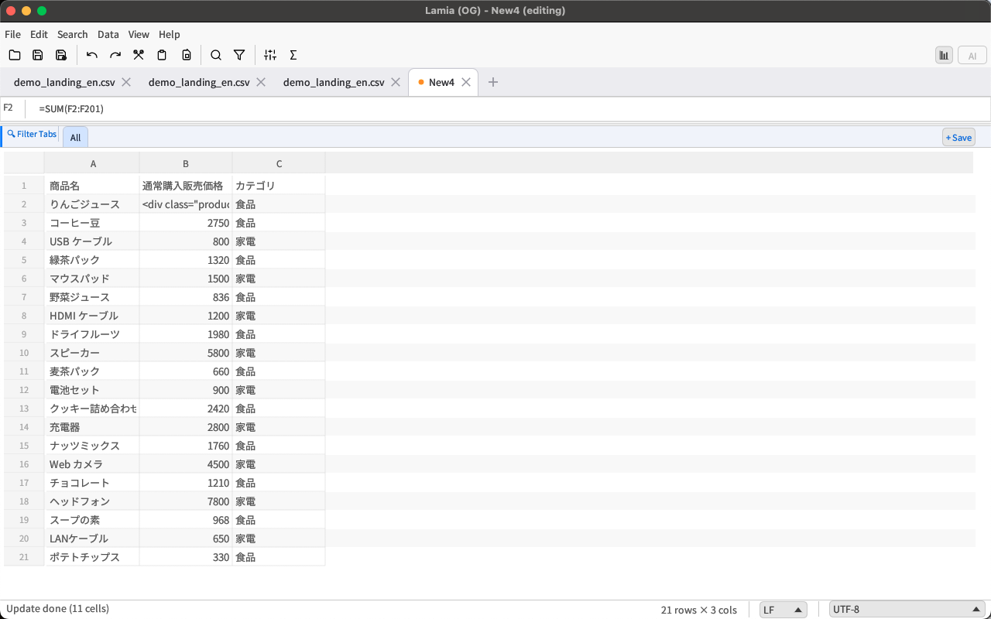Click the クッキー詰め合わせ cell
991x619 pixels.
pos(93,409)
